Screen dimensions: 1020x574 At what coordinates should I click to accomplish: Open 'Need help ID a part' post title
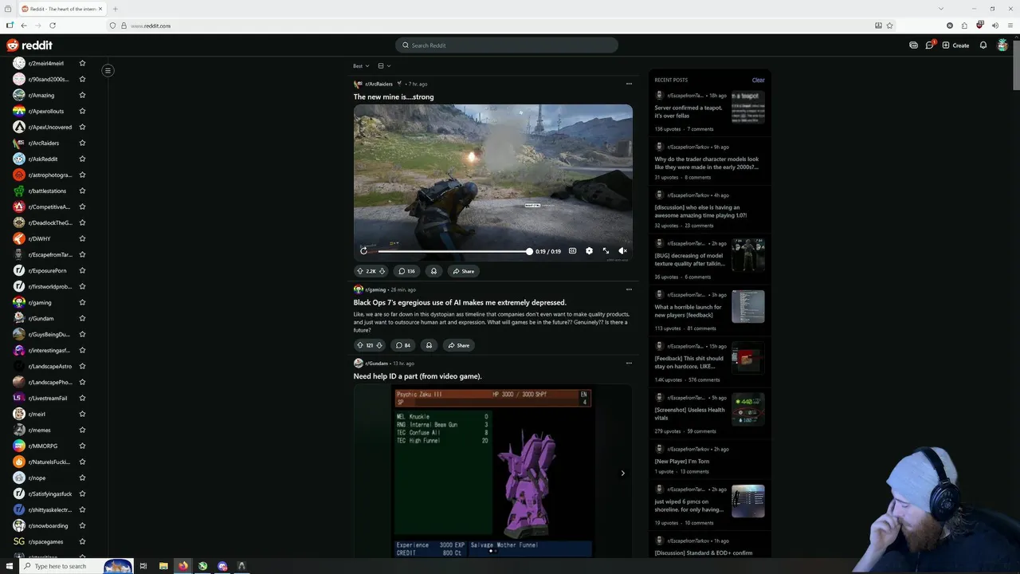click(x=418, y=376)
